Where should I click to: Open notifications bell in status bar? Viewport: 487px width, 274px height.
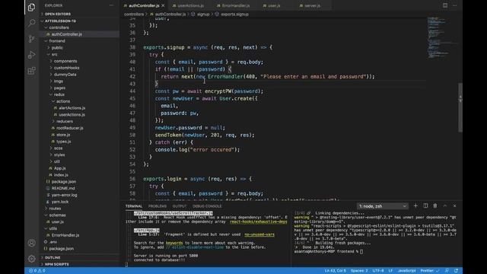pos(456,271)
